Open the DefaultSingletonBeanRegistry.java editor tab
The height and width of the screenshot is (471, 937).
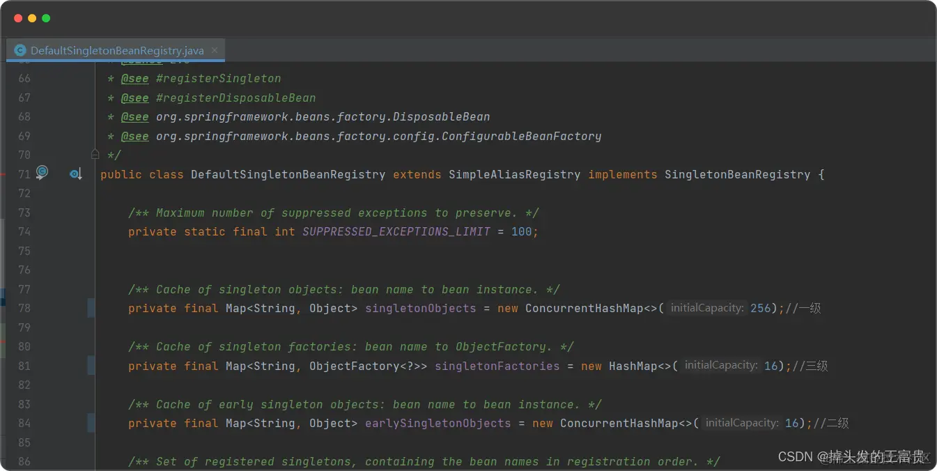pos(116,50)
